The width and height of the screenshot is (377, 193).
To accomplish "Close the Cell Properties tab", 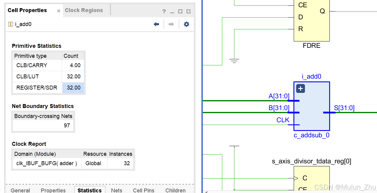I will (59, 11).
